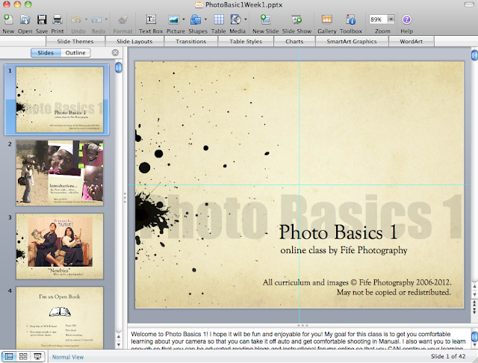478x363 pixels.
Task: Toggle the Outline pane view
Action: 75,53
